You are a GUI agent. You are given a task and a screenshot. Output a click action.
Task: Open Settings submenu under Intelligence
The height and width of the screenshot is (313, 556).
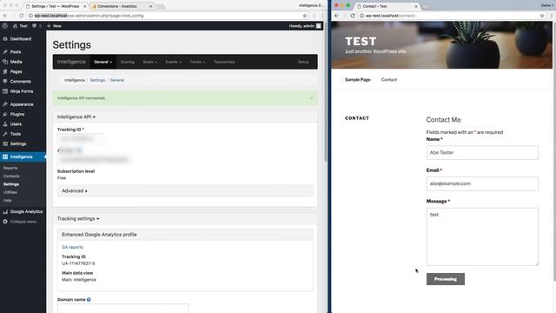pyautogui.click(x=11, y=184)
